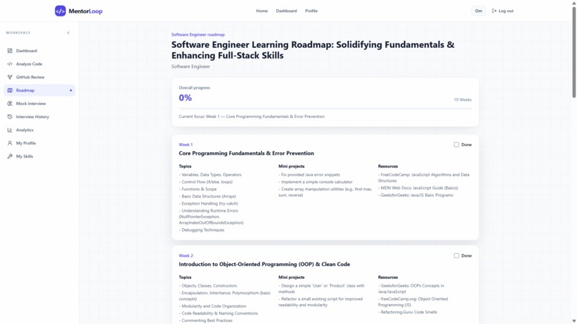Click the Analyze Code brackets icon
The height and width of the screenshot is (324, 577).
click(10, 64)
